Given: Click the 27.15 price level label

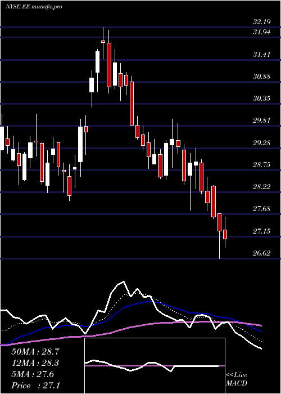Looking at the screenshot, I should point(262,231).
